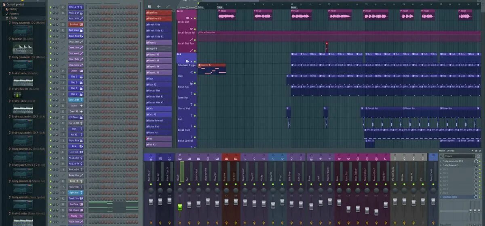
Task: Mute the Closed Hat playlist track
Action: click(x=195, y=115)
